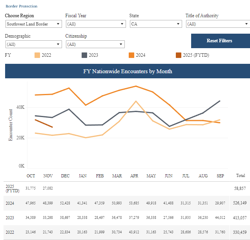Click the FEB column header
250x240 pixels.
[x=100, y=176]
